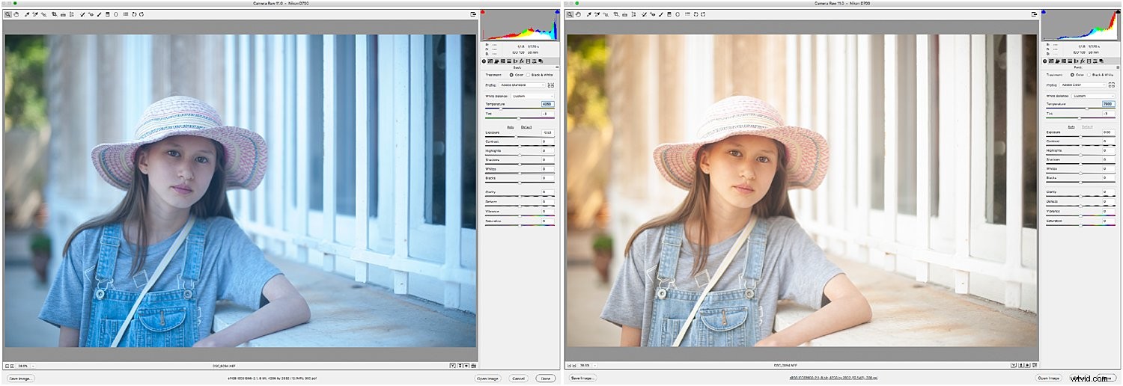Viewport: 1123px width, 386px height.
Task: Rotate image clockwise in left window
Action: click(x=141, y=14)
